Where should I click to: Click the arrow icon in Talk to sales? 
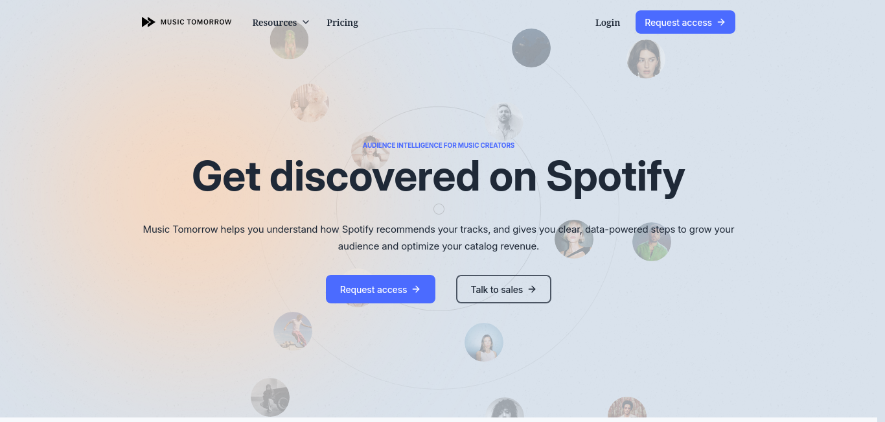532,289
